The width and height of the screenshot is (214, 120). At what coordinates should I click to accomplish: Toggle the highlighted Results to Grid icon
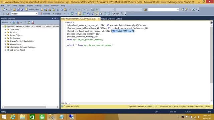(x=97, y=14)
